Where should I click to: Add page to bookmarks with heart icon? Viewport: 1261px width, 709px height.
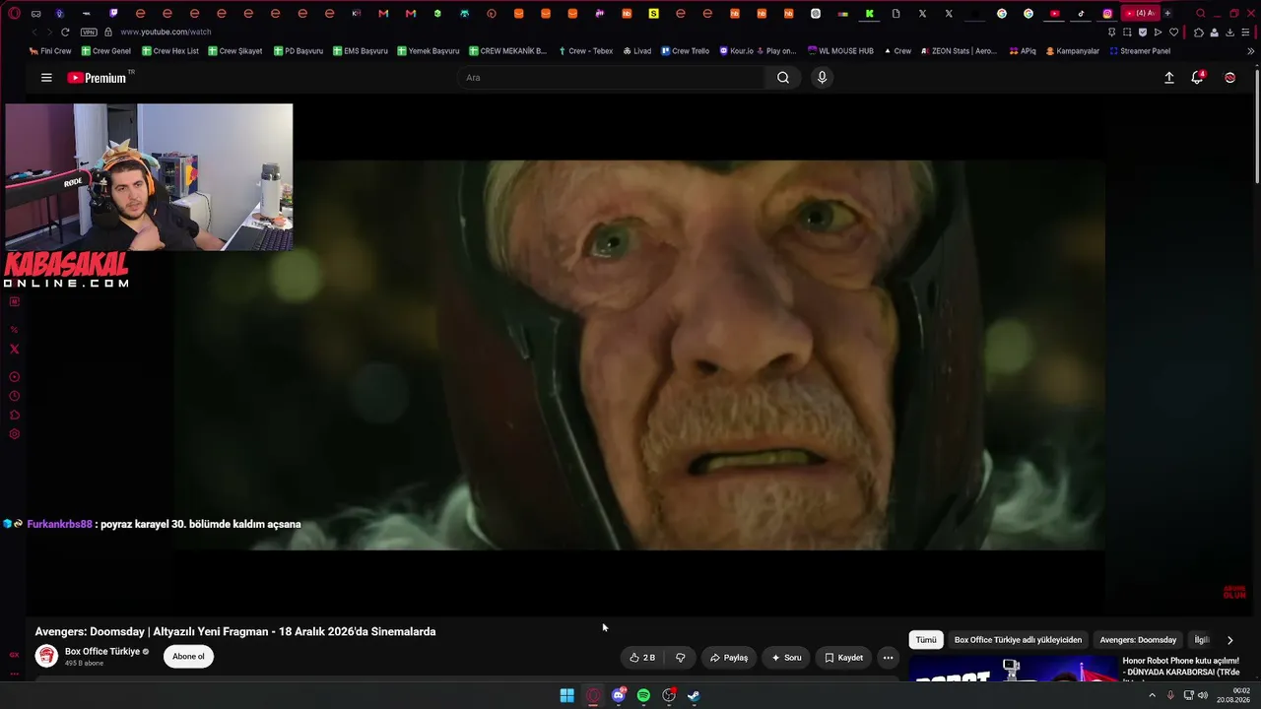[x=1173, y=32]
